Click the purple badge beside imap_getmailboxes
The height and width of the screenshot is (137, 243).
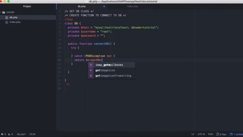[x=91, y=65]
